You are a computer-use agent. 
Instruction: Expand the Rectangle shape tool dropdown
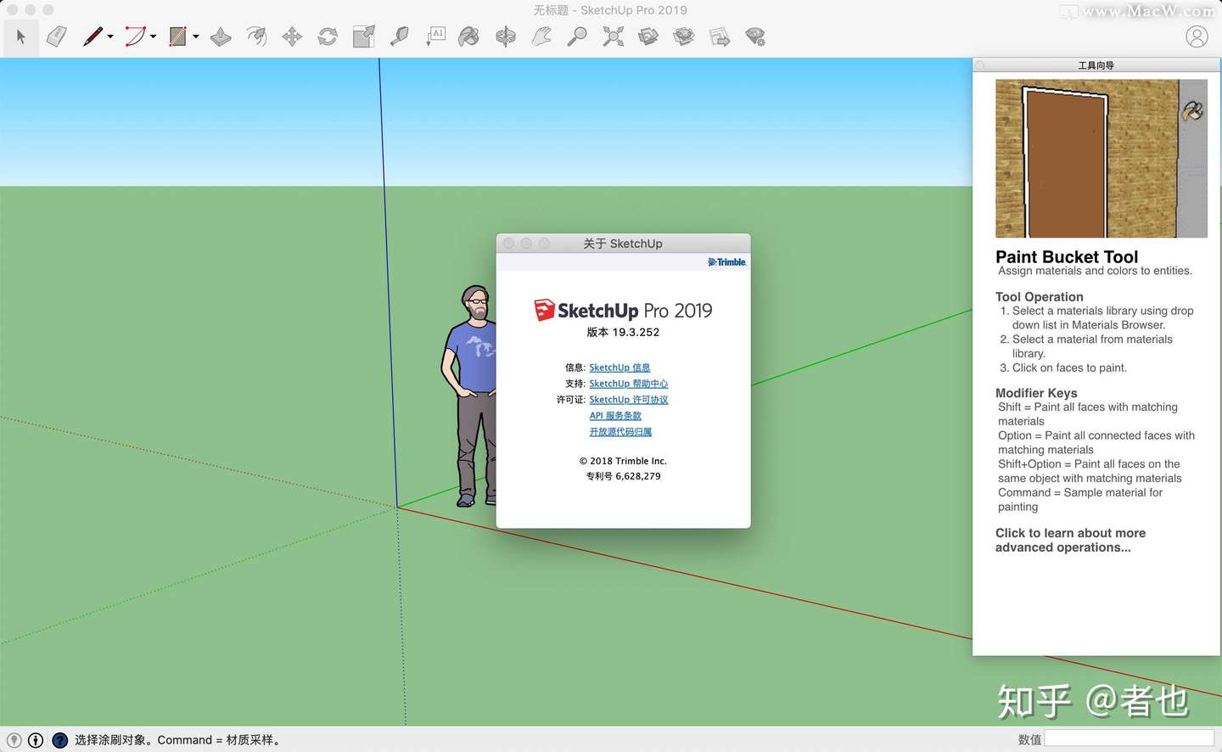coord(195,36)
